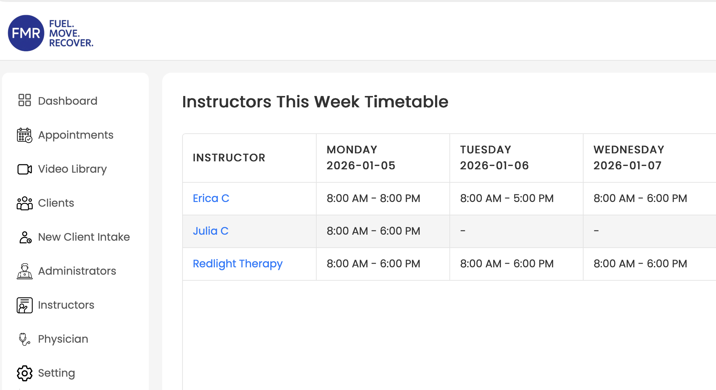The image size is (716, 390).
Task: Open the Appointments menu item
Action: [x=76, y=135]
